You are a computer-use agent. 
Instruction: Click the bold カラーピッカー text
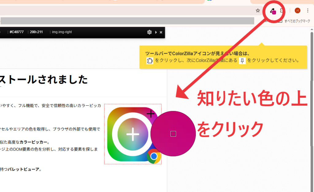click(x=33, y=142)
